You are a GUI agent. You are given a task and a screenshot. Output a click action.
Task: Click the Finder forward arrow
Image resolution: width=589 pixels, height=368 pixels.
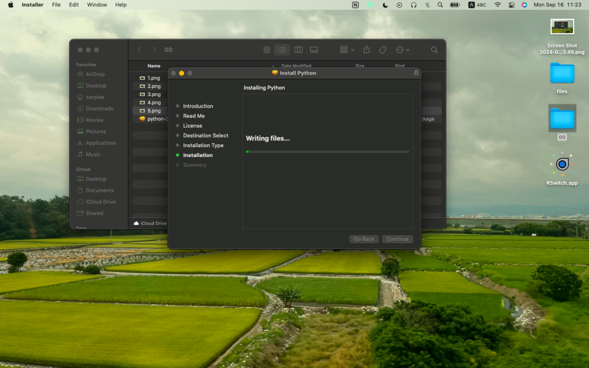(154, 50)
